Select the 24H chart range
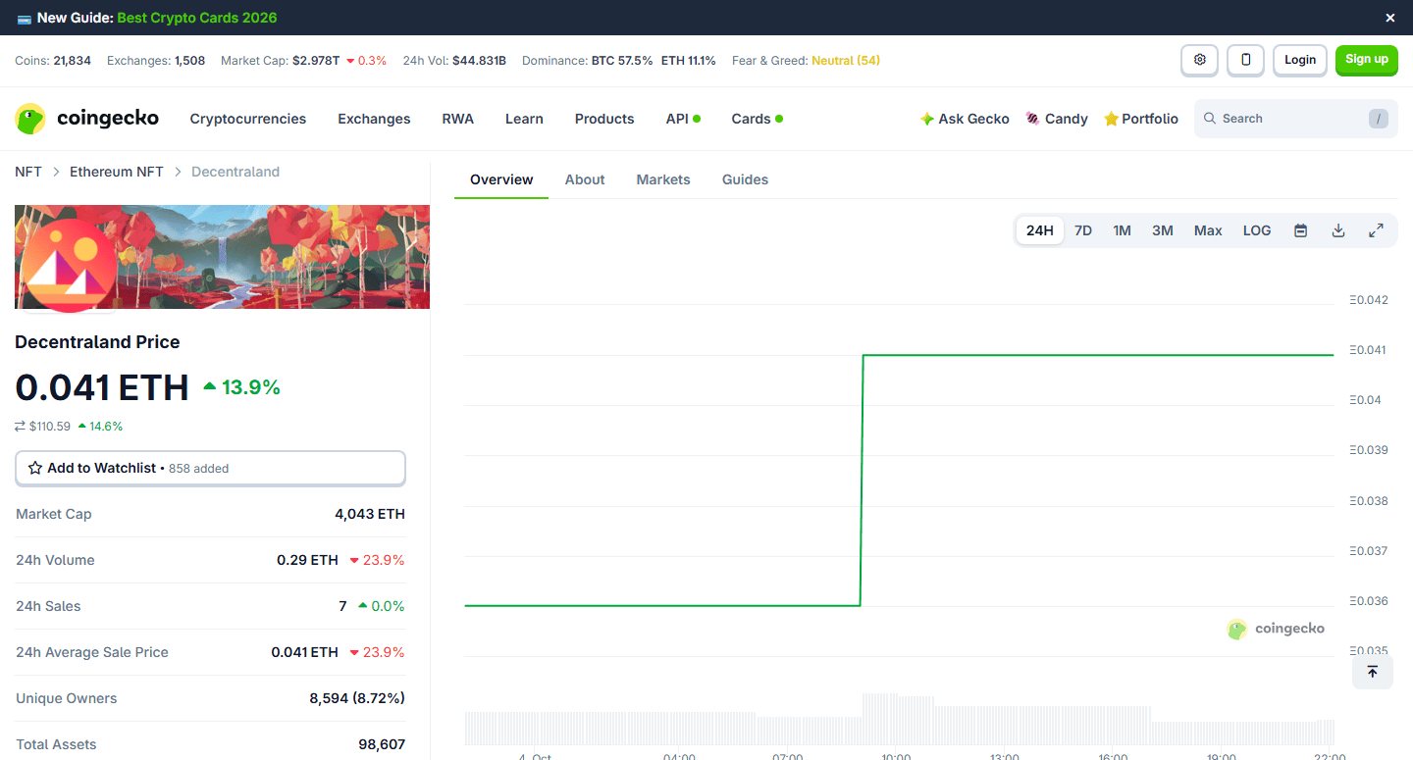Viewport: 1413px width, 760px height. point(1039,230)
